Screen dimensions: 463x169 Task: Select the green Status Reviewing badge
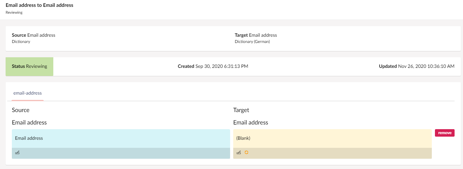click(x=29, y=66)
